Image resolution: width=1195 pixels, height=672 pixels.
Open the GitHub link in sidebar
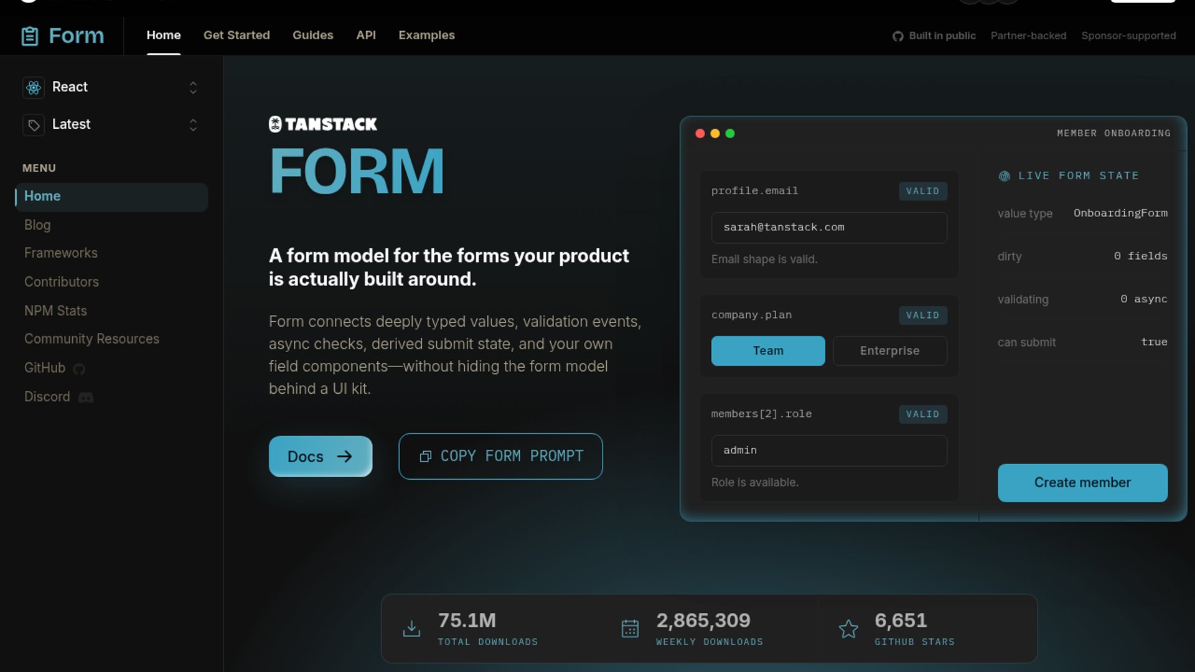pos(54,368)
